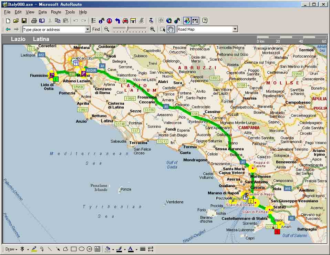Click the green route stop 1 marker

[55, 79]
